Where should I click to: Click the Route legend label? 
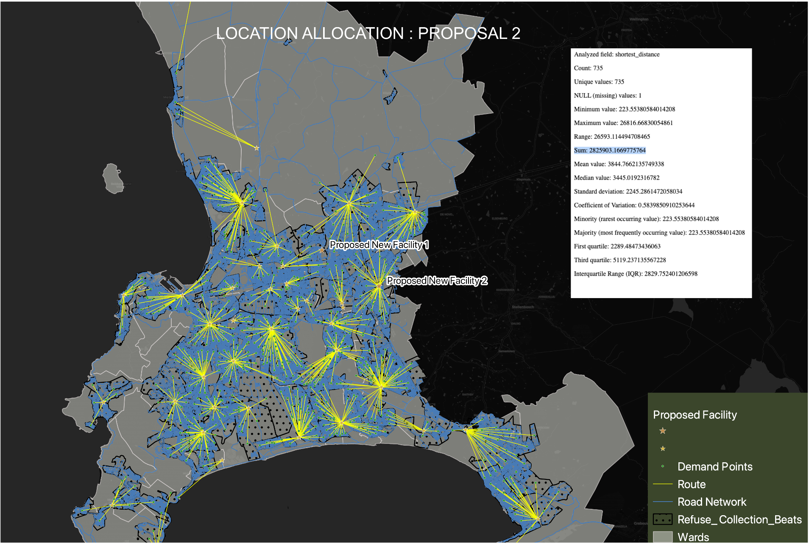[x=692, y=484]
